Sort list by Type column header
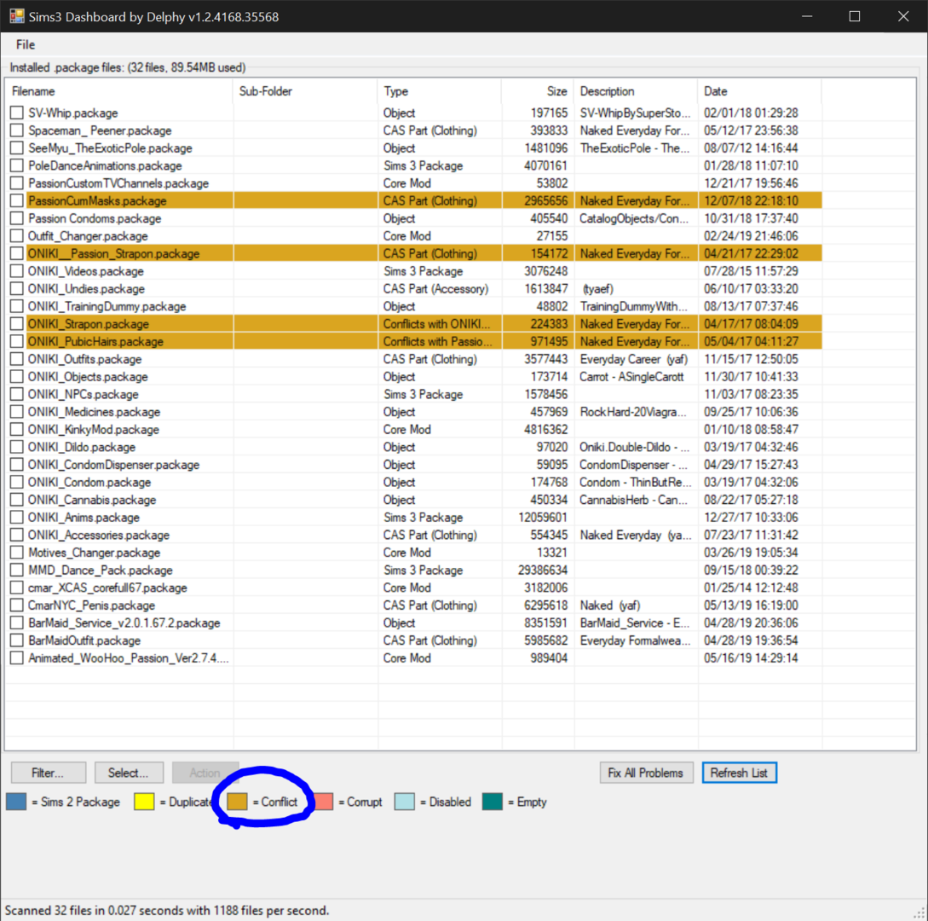 click(439, 91)
